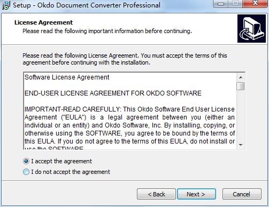
Task: Click the Next > button
Action: (196, 194)
